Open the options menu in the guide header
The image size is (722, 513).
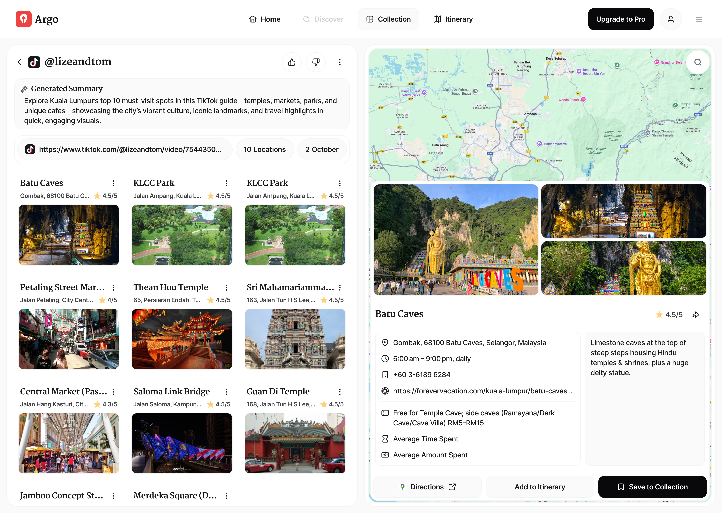[340, 62]
